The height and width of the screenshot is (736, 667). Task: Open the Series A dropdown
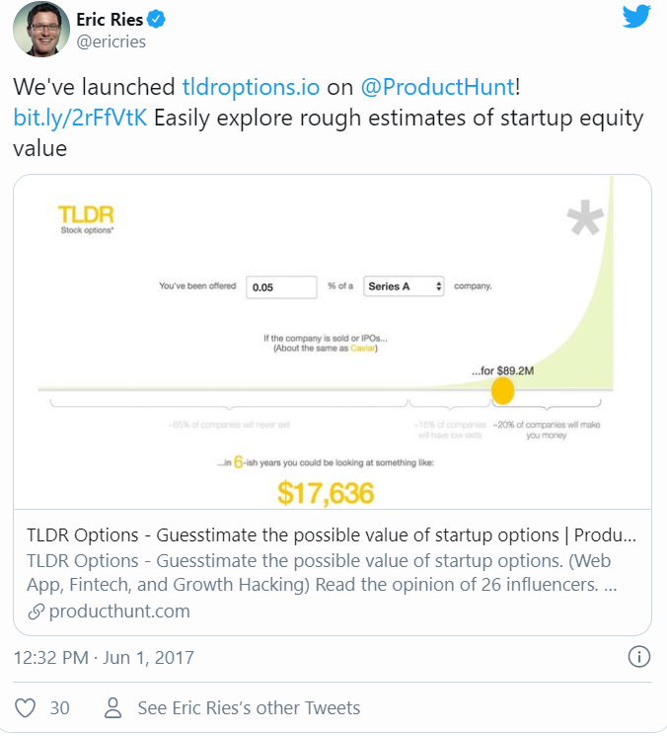[x=405, y=286]
